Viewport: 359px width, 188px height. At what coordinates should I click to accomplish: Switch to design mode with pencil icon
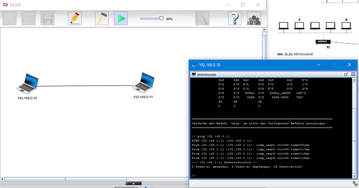(x=75, y=18)
